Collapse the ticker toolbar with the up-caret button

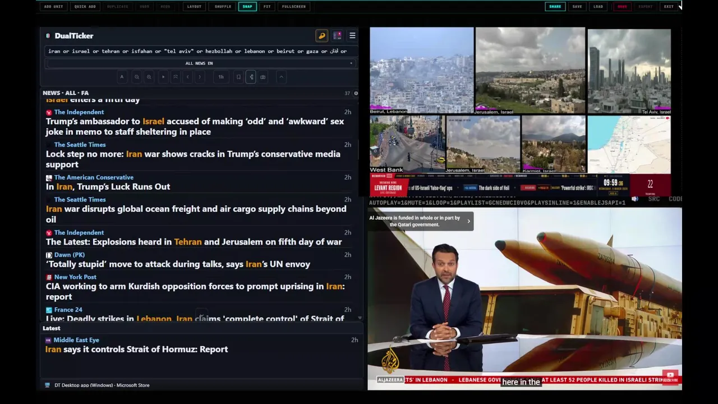click(x=281, y=77)
